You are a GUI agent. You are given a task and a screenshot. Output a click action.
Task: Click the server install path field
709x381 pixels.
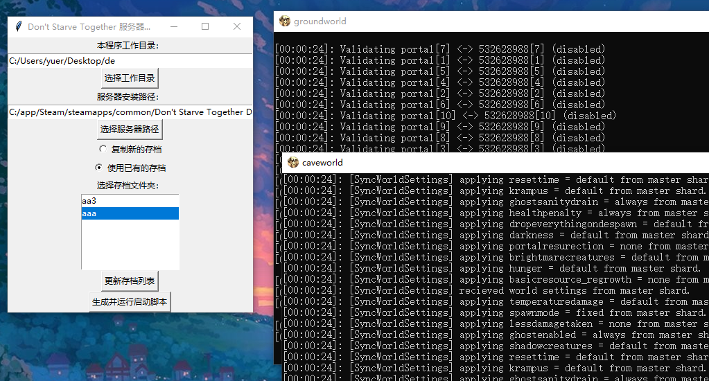(130, 112)
